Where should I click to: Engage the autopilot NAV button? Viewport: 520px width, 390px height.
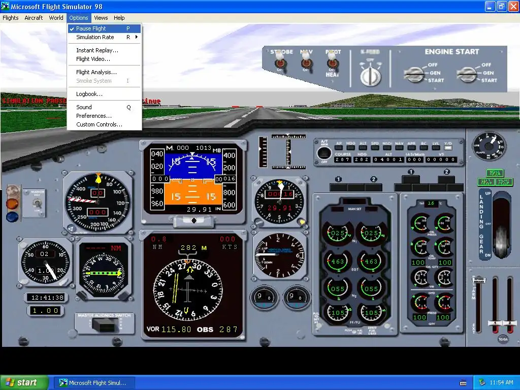[399, 148]
